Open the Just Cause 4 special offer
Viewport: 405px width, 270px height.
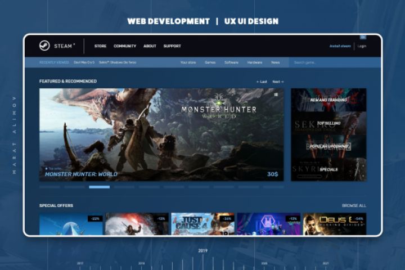click(202, 224)
